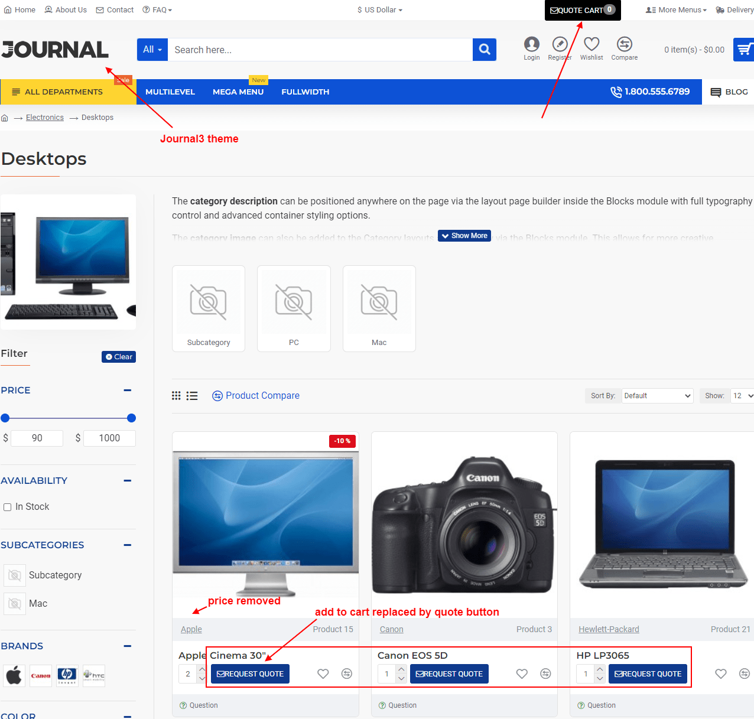Open the About Us top link
The image size is (754, 719).
click(x=66, y=10)
